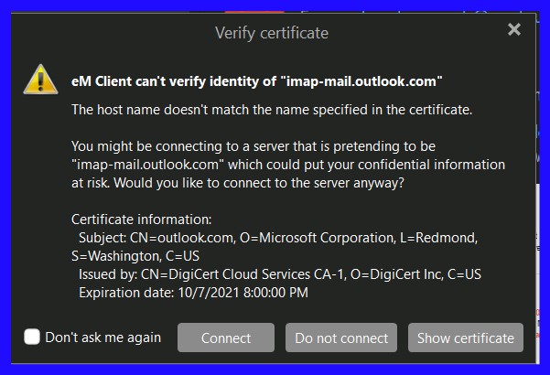The width and height of the screenshot is (550, 375).
Task: Click the "Don't ask me again" label text
Action: click(103, 337)
